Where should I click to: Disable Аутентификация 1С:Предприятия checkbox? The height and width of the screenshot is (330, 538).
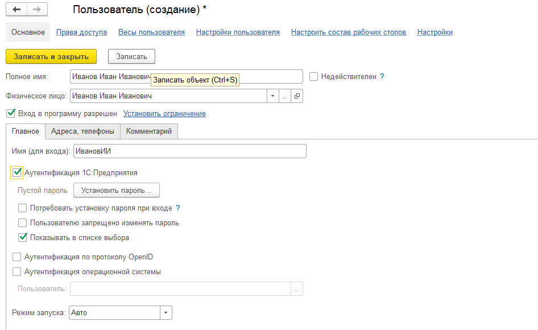tap(17, 172)
